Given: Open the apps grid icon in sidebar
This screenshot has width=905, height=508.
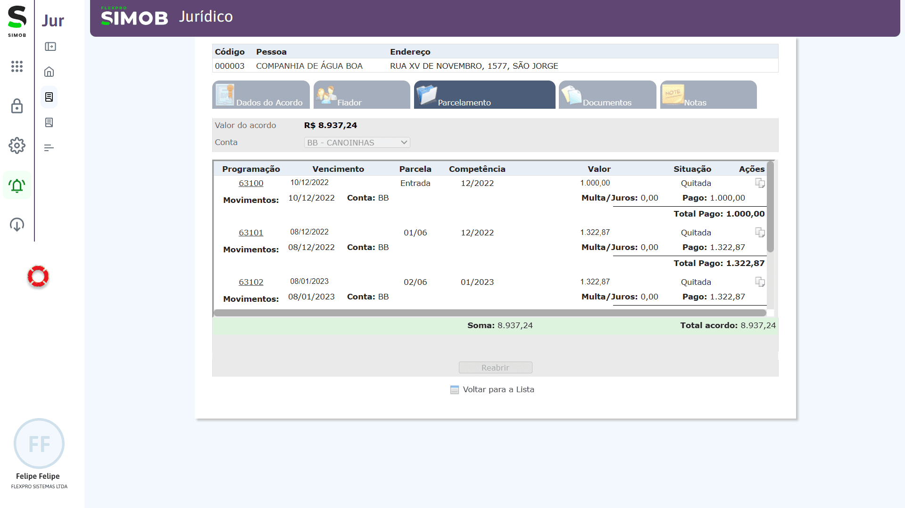Looking at the screenshot, I should pos(17,66).
